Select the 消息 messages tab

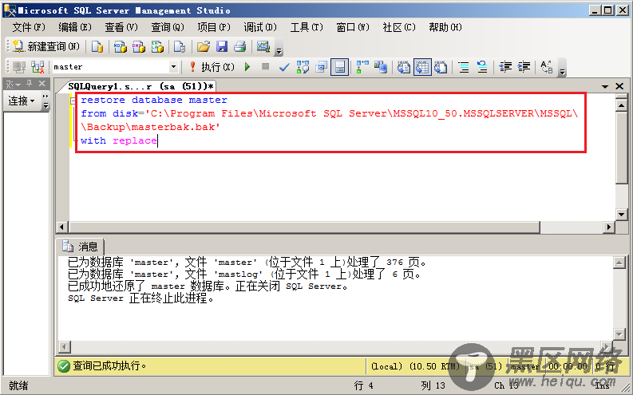[81, 247]
